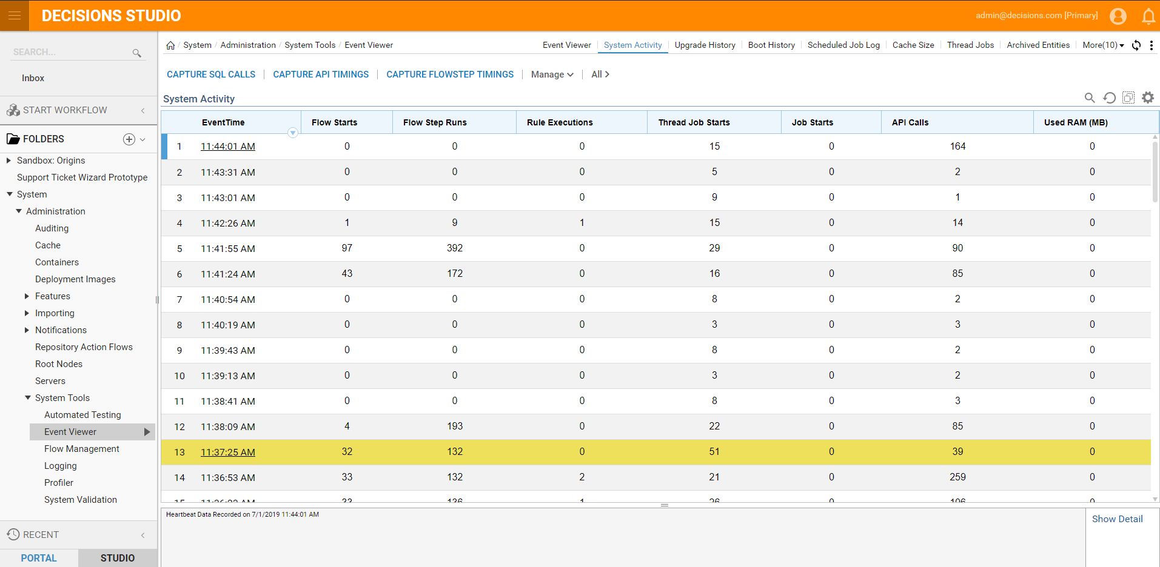Open System Activity report settings gear

coord(1148,98)
